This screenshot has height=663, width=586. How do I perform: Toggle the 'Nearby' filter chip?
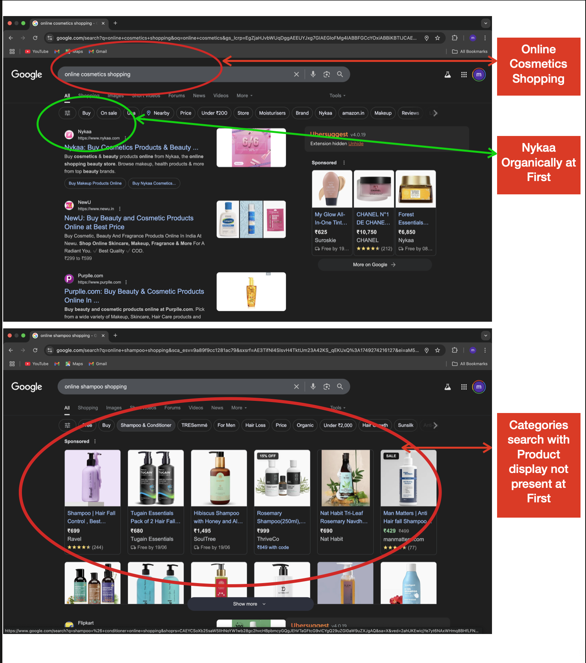pos(158,113)
